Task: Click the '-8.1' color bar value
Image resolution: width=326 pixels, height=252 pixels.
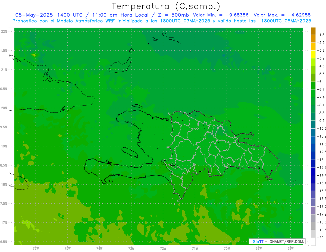Action: click(x=321, y=105)
